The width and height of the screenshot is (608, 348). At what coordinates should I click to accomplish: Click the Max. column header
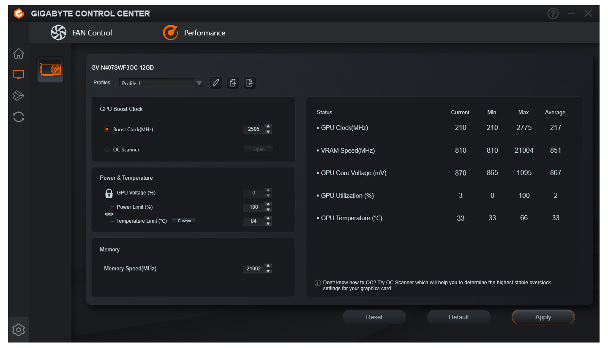(524, 113)
